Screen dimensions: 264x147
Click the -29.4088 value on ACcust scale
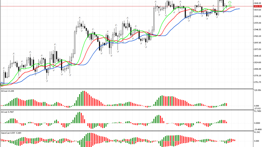(257, 129)
